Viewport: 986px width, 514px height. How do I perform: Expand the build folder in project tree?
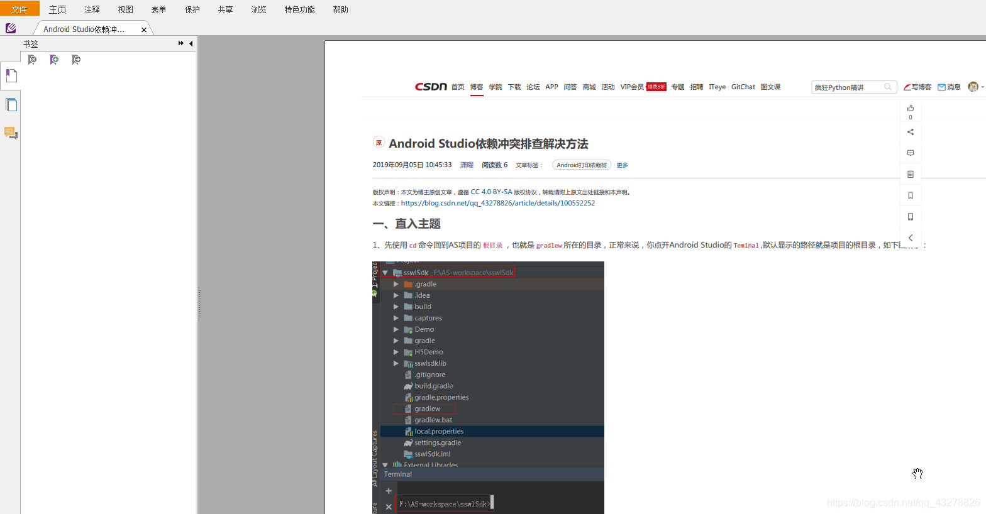[396, 307]
